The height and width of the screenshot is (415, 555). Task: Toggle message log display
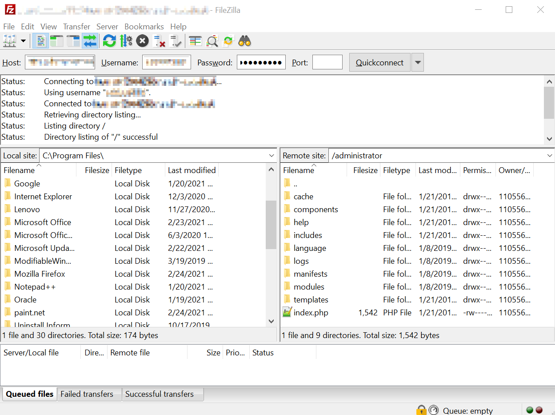(41, 41)
